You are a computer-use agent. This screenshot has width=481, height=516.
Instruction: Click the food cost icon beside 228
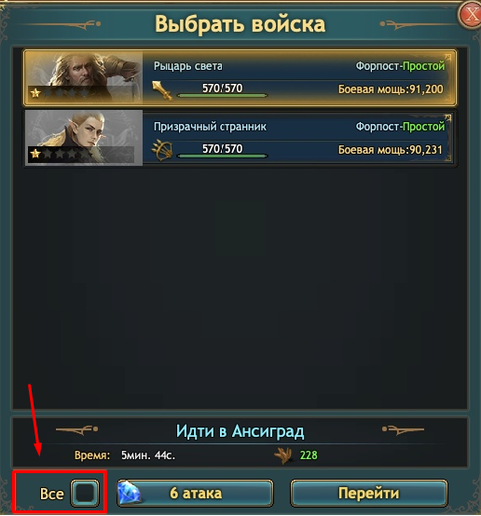tap(283, 455)
